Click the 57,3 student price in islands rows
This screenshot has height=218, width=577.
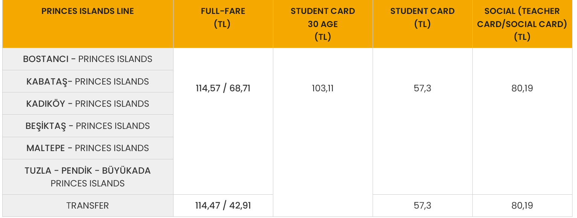coord(422,89)
